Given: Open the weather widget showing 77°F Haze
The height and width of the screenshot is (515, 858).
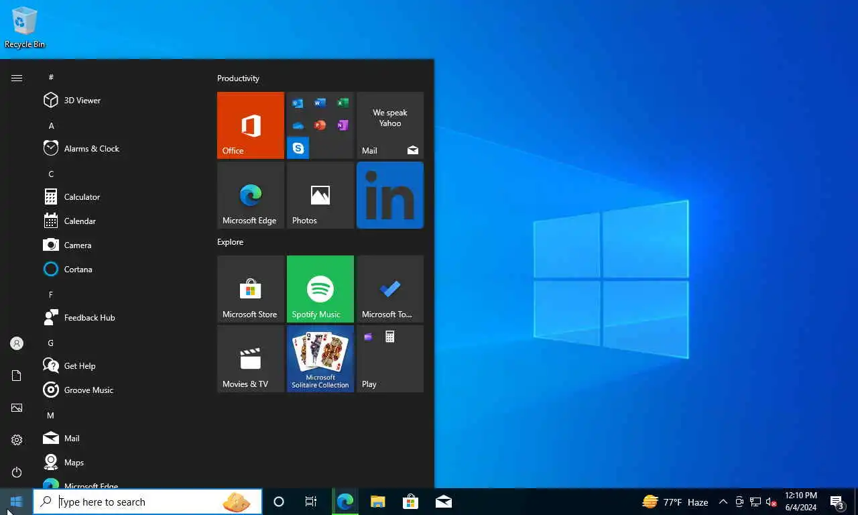Looking at the screenshot, I should point(675,502).
